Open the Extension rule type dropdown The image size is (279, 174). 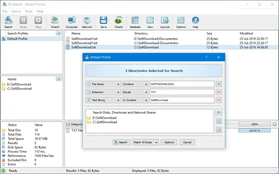tap(103, 92)
